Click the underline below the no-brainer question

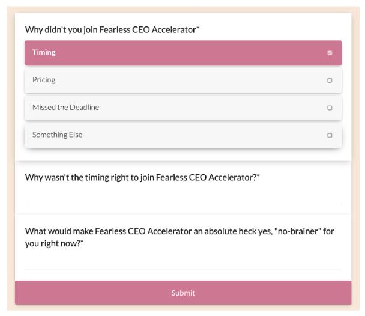pyautogui.click(x=182, y=269)
